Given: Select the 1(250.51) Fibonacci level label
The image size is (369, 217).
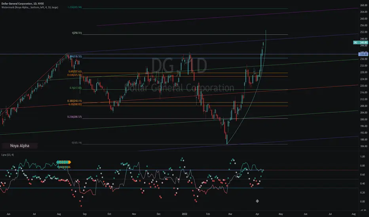Looking at the screenshot, I should tap(77, 33).
